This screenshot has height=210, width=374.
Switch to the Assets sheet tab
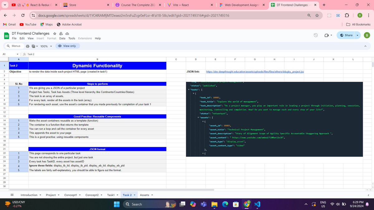click(x=145, y=195)
